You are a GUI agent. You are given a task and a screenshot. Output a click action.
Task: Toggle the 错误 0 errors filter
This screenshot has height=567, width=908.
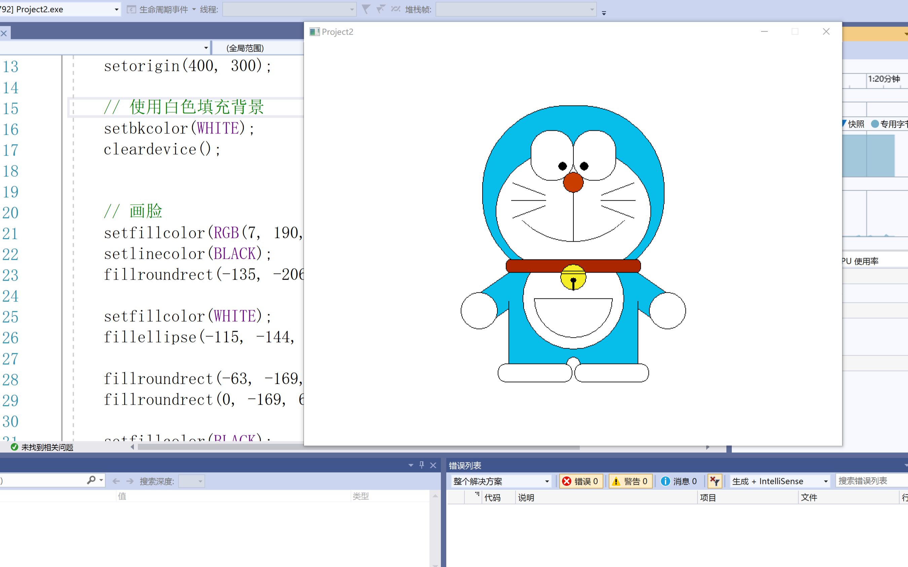[x=581, y=481]
